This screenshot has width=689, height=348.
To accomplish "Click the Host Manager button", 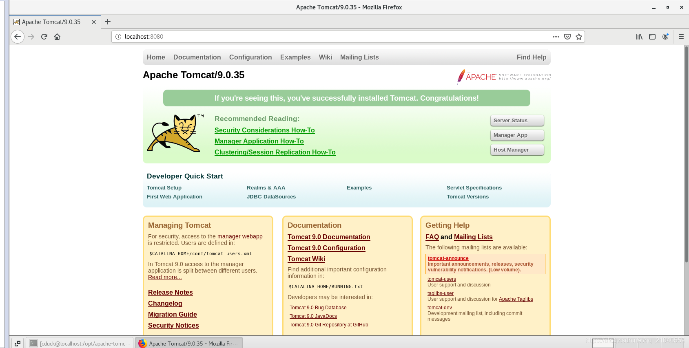I will coord(517,150).
